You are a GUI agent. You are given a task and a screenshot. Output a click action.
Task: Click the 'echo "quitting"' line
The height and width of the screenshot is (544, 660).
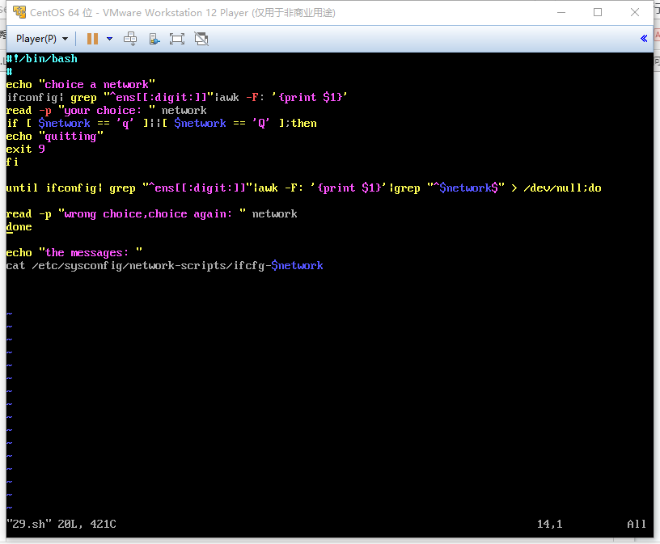[x=55, y=137]
